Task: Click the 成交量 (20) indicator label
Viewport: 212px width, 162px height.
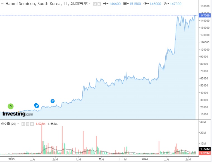Action: pos(8,124)
